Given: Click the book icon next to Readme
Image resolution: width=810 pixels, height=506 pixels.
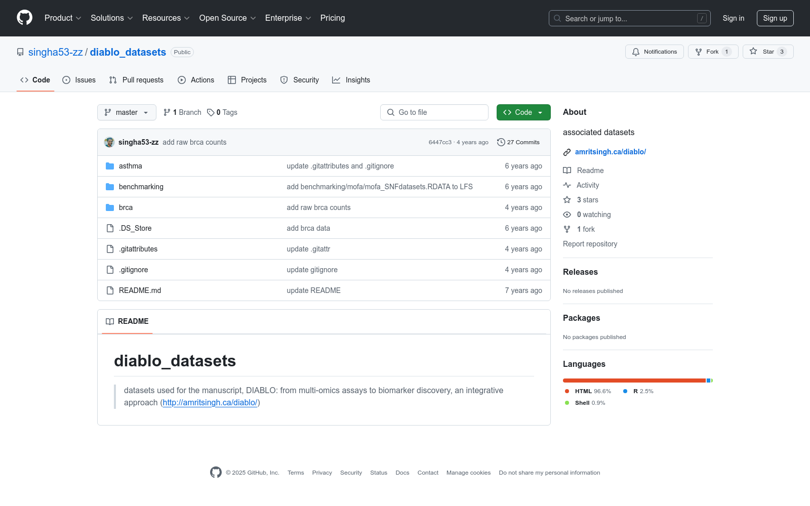Looking at the screenshot, I should pos(567,171).
